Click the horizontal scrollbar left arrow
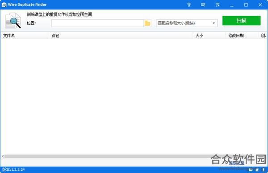This screenshot has width=268, height=173. pyautogui.click(x=3, y=156)
